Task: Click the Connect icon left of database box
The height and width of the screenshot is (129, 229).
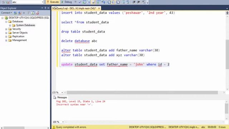Action: (x=4, y=2)
